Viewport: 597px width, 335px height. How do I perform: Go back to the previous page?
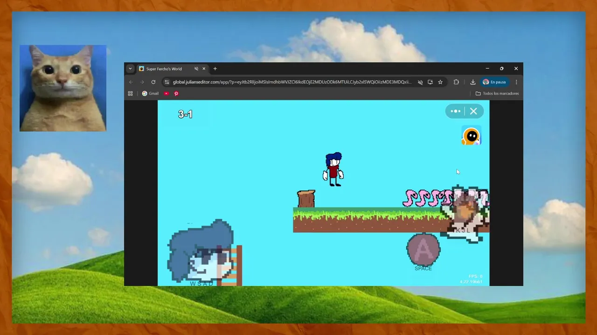point(131,82)
